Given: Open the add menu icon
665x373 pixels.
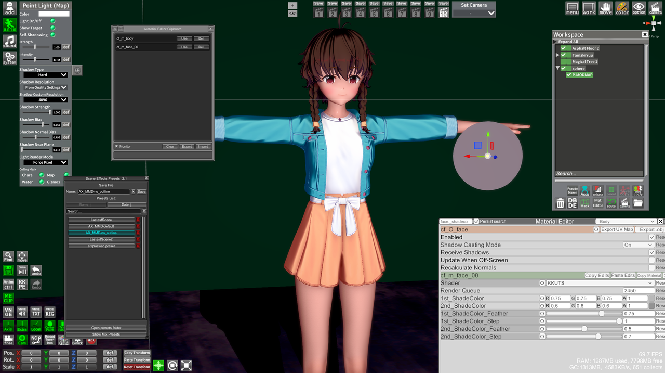Looking at the screenshot, I should (9, 8).
